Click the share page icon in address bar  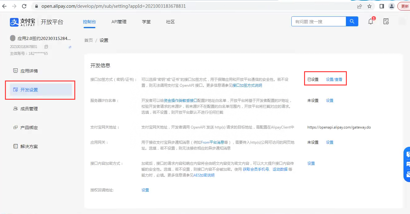click(x=360, y=6)
